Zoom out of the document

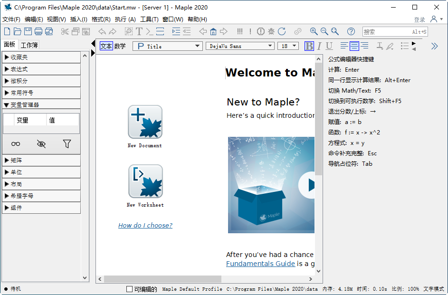[324, 31]
